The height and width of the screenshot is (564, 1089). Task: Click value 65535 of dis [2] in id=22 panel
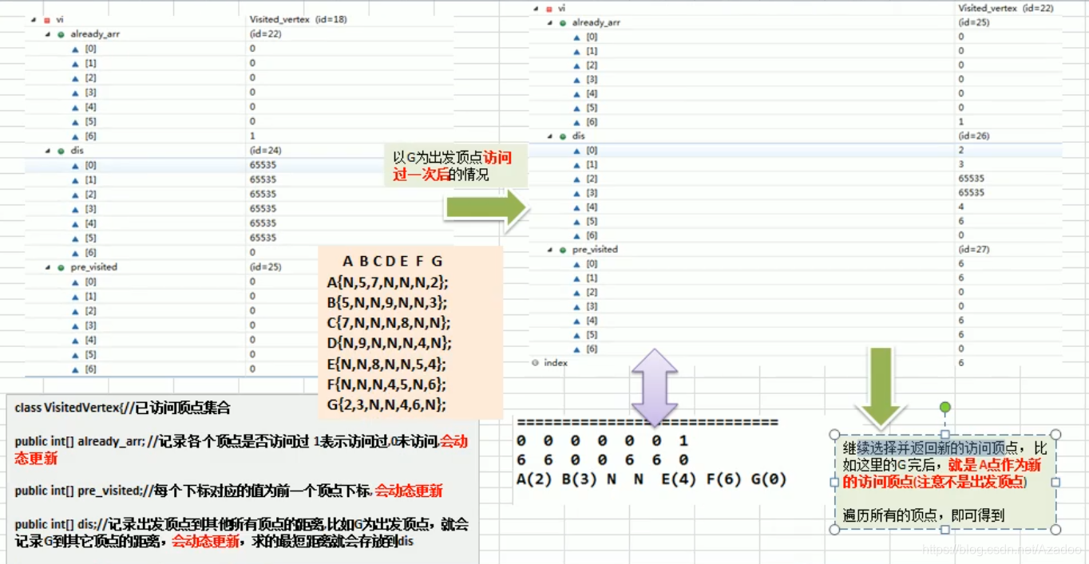972,179
